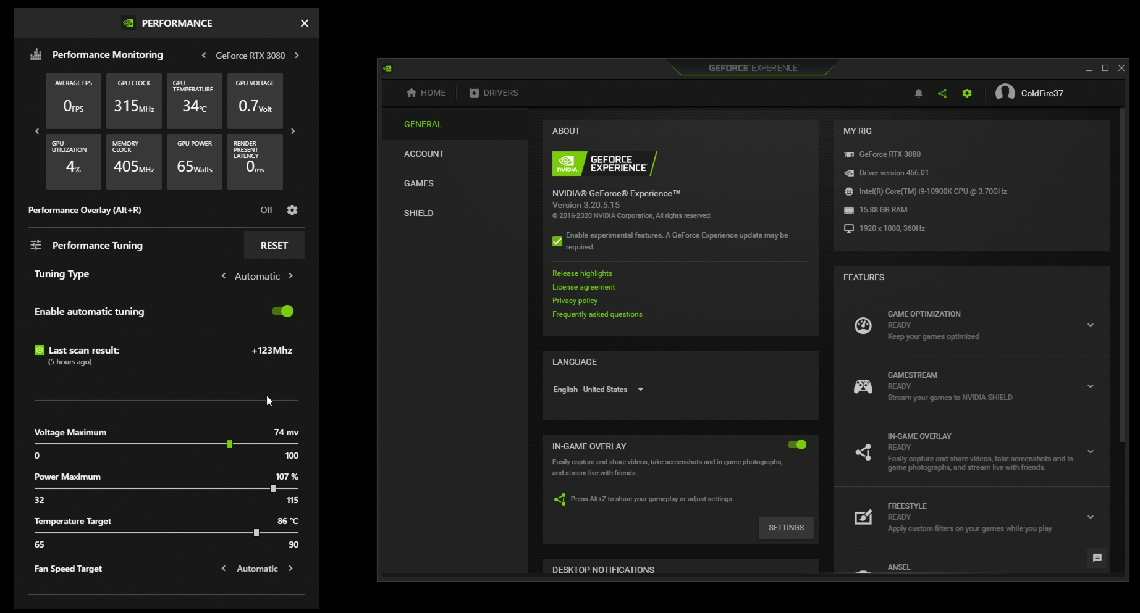This screenshot has width=1140, height=613.
Task: Click the settings page vertical scrollbar
Action: point(1122,275)
